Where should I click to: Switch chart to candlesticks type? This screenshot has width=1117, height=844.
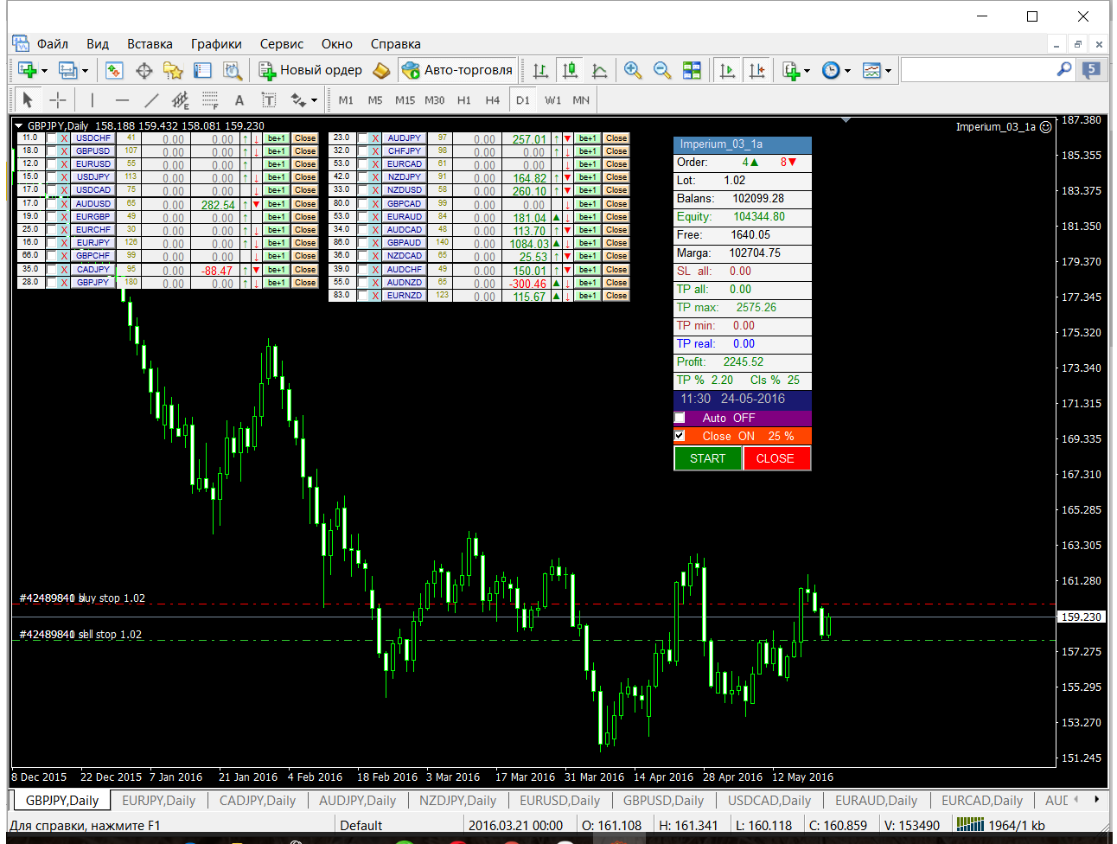570,71
